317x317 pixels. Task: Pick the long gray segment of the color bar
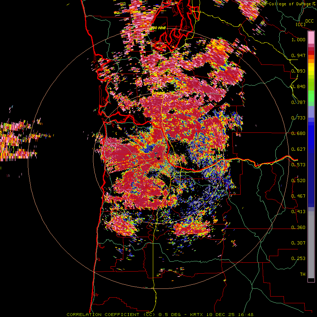pyautogui.click(x=311, y=245)
